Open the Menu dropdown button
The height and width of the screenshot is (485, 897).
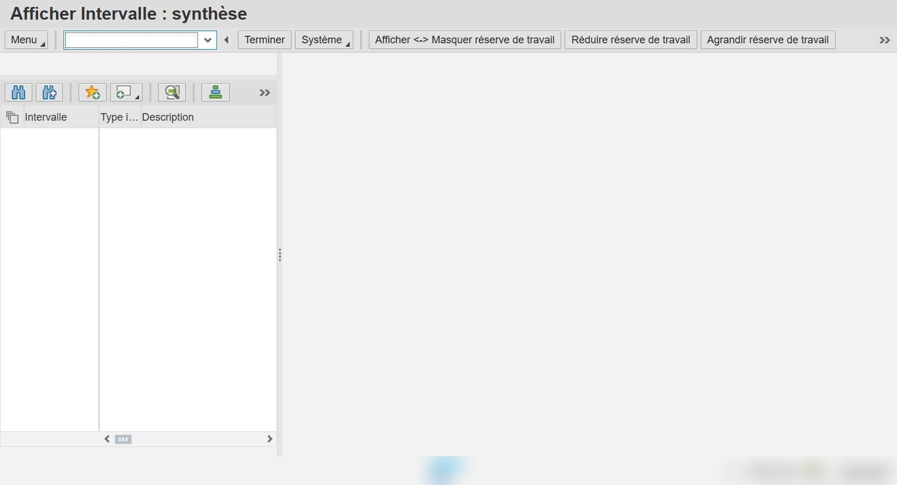pyautogui.click(x=26, y=40)
